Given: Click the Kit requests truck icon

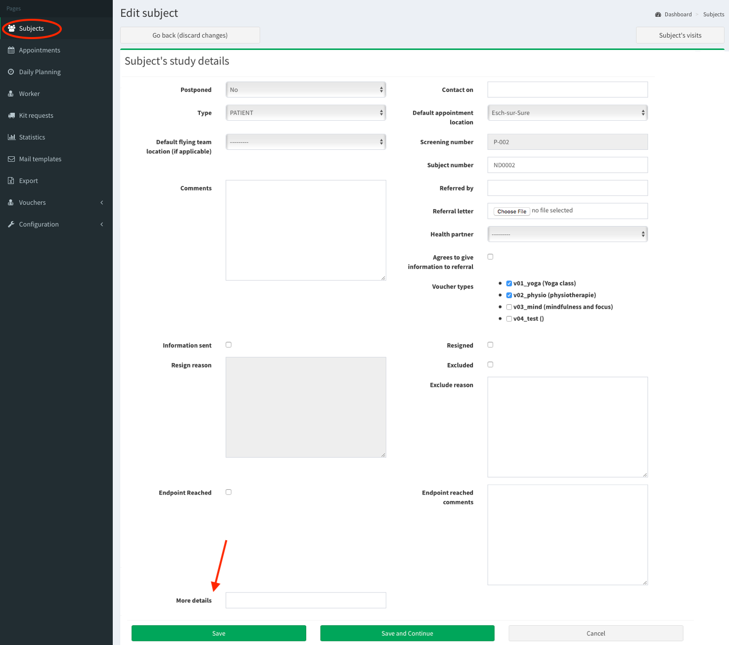Looking at the screenshot, I should coord(11,115).
